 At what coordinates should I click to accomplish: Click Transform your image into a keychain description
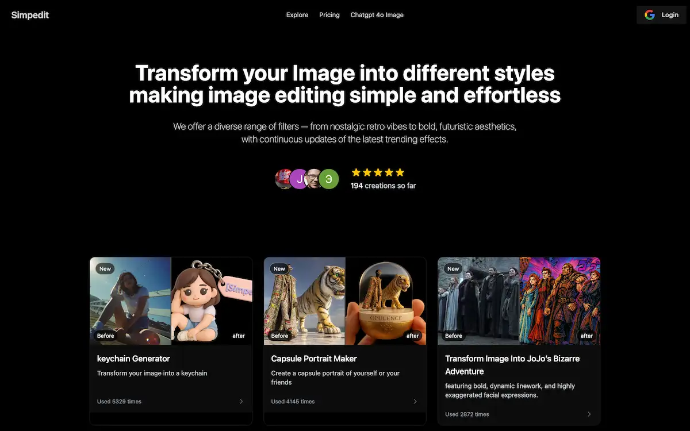click(152, 373)
